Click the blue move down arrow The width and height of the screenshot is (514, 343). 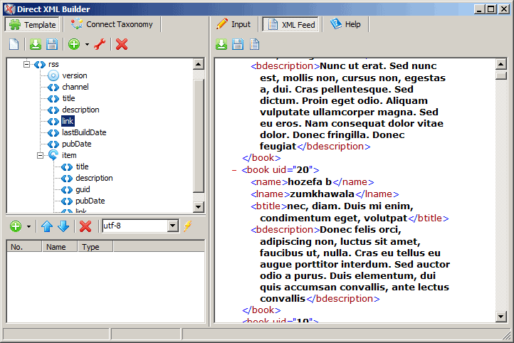coord(63,226)
